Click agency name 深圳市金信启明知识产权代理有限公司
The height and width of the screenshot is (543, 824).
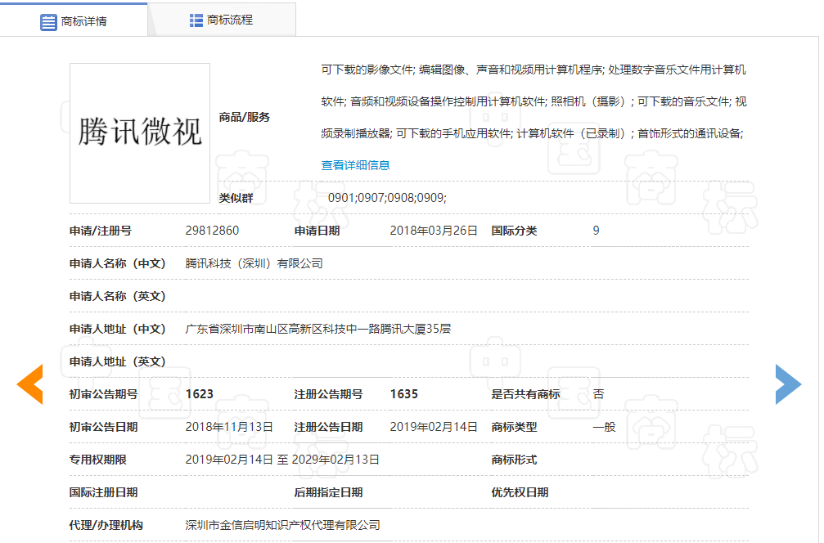tap(282, 525)
